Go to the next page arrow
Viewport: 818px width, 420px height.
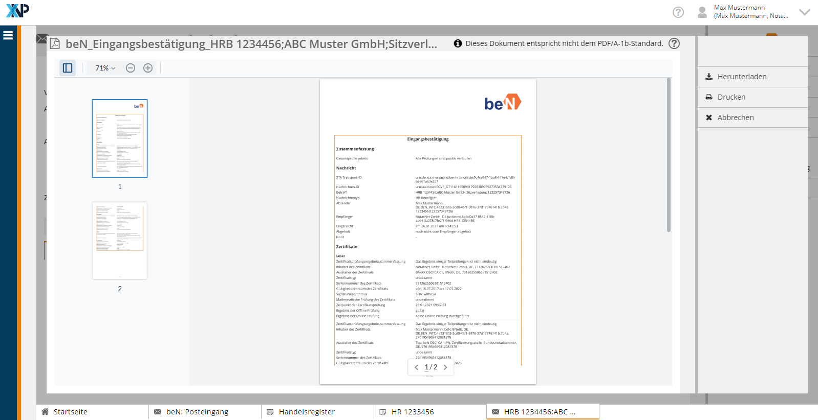click(x=445, y=367)
